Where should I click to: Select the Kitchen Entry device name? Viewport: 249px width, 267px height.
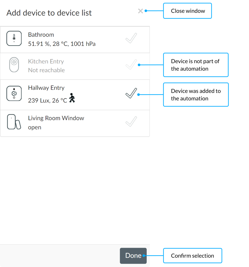[x=46, y=61]
